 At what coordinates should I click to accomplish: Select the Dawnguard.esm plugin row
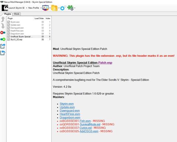coord(29,28)
